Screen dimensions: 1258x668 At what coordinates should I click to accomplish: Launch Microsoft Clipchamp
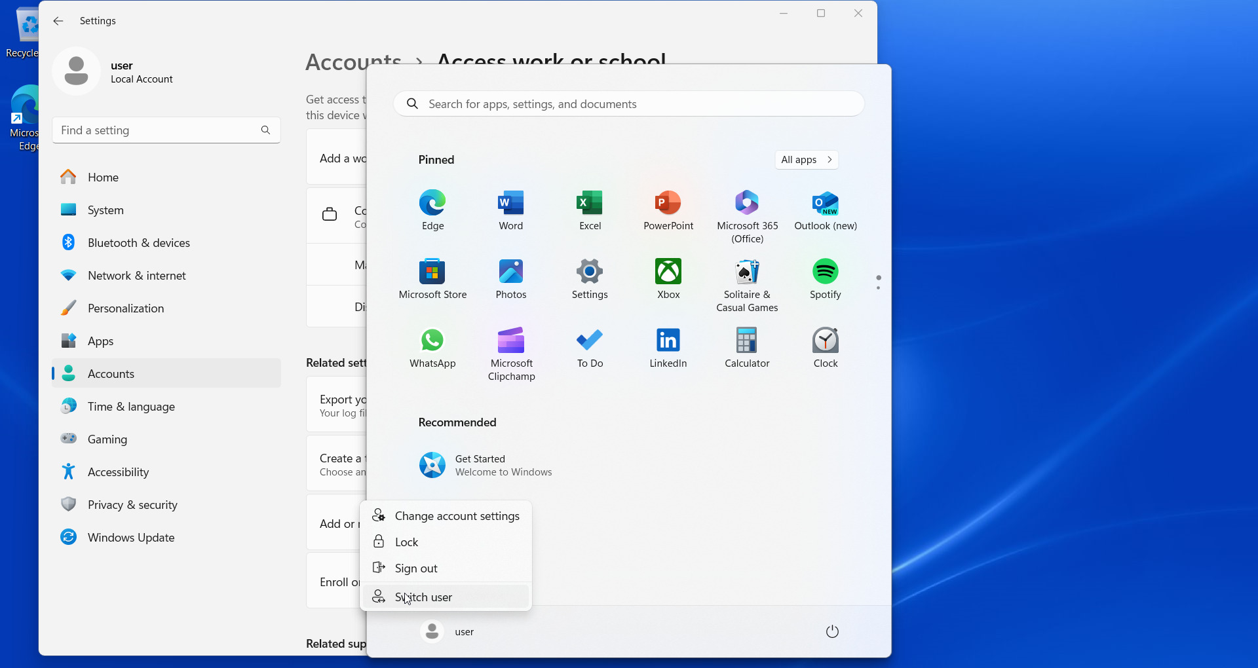click(511, 350)
